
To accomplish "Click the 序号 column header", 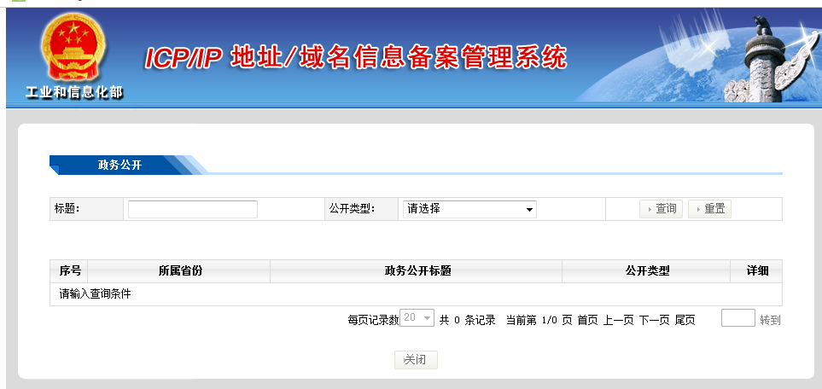I will [70, 271].
